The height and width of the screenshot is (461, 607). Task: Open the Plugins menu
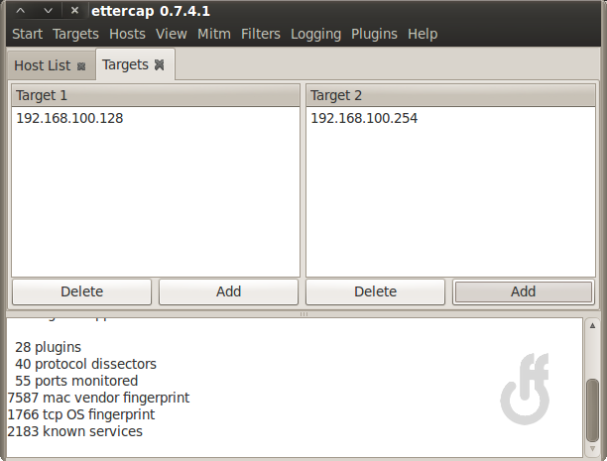tap(374, 34)
